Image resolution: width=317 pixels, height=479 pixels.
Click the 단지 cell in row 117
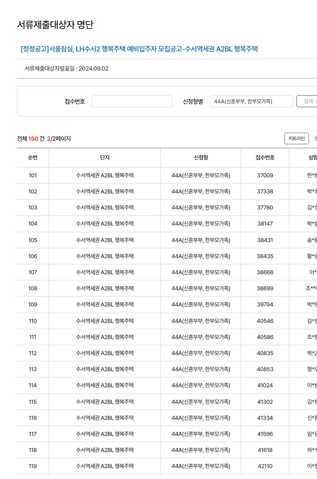[x=105, y=434]
